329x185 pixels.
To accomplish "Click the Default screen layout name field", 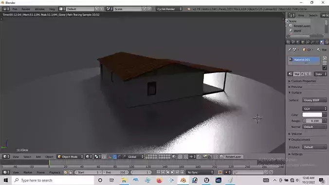I will 80,9.
